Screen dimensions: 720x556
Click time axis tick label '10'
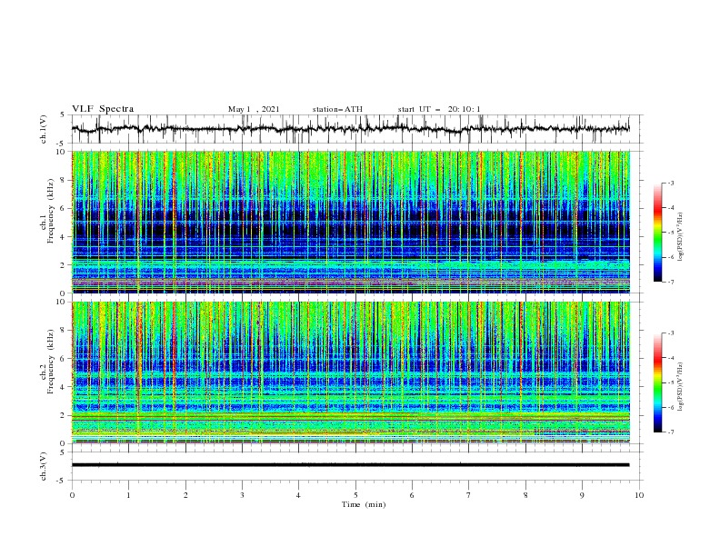pyautogui.click(x=639, y=495)
